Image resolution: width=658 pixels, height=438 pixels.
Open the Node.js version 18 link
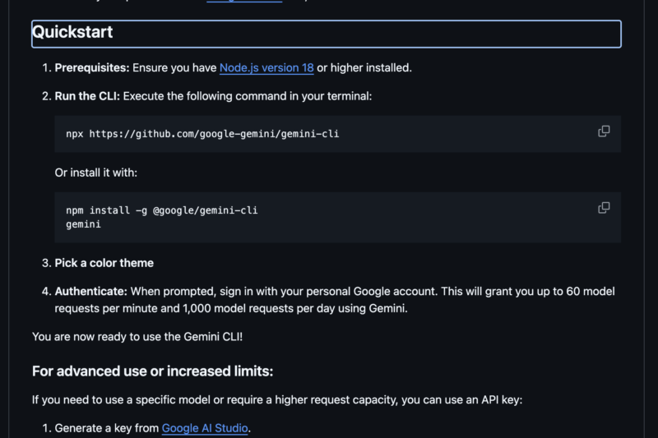click(x=266, y=68)
